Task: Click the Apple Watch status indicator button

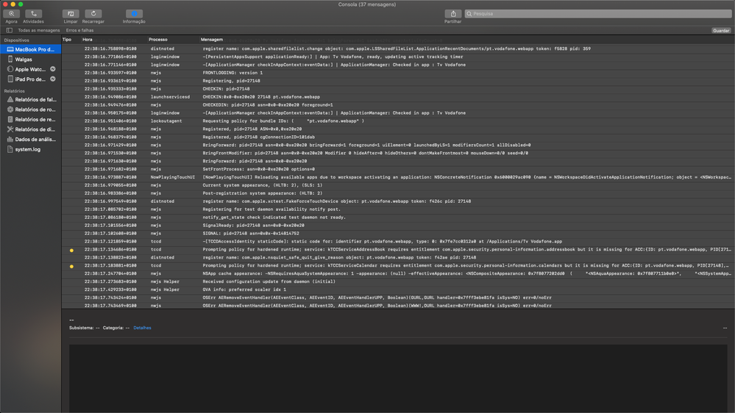Action: (x=53, y=69)
